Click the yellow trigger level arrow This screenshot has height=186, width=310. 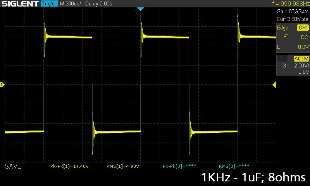pos(274,85)
